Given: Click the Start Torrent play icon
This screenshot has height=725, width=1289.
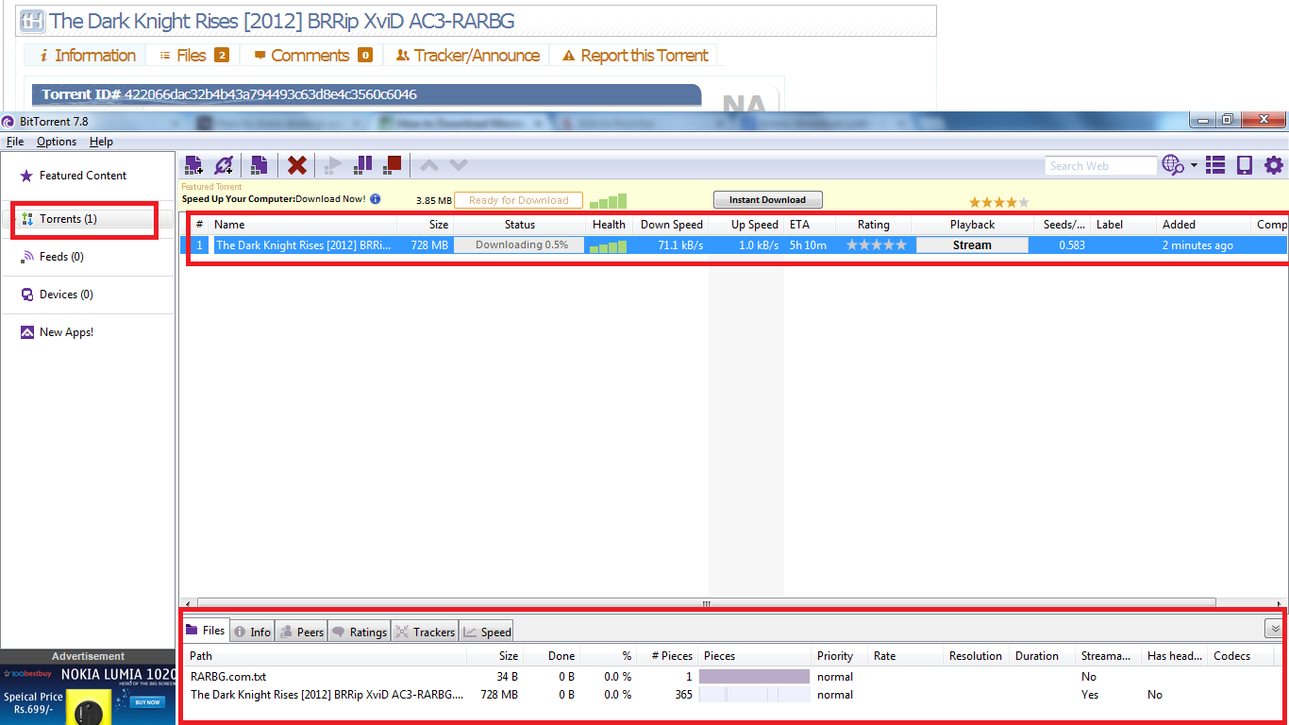Looking at the screenshot, I should click(x=332, y=165).
